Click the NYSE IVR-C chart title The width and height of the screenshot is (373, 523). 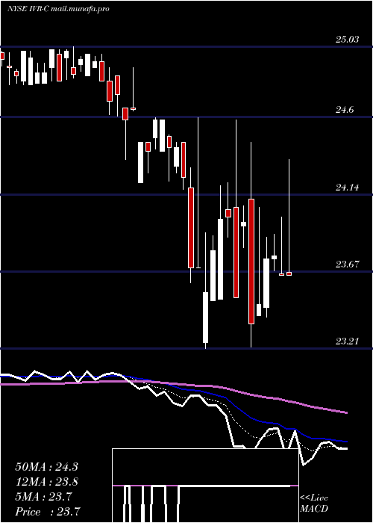[58, 9]
